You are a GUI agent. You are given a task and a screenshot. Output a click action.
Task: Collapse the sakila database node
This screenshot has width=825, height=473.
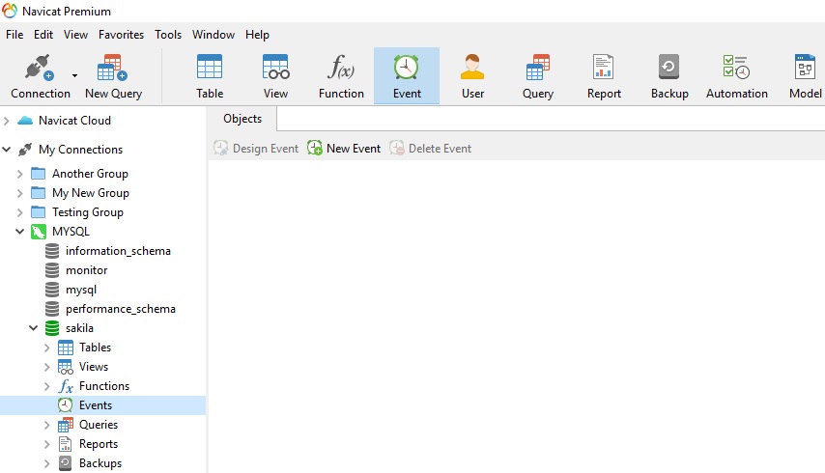33,328
